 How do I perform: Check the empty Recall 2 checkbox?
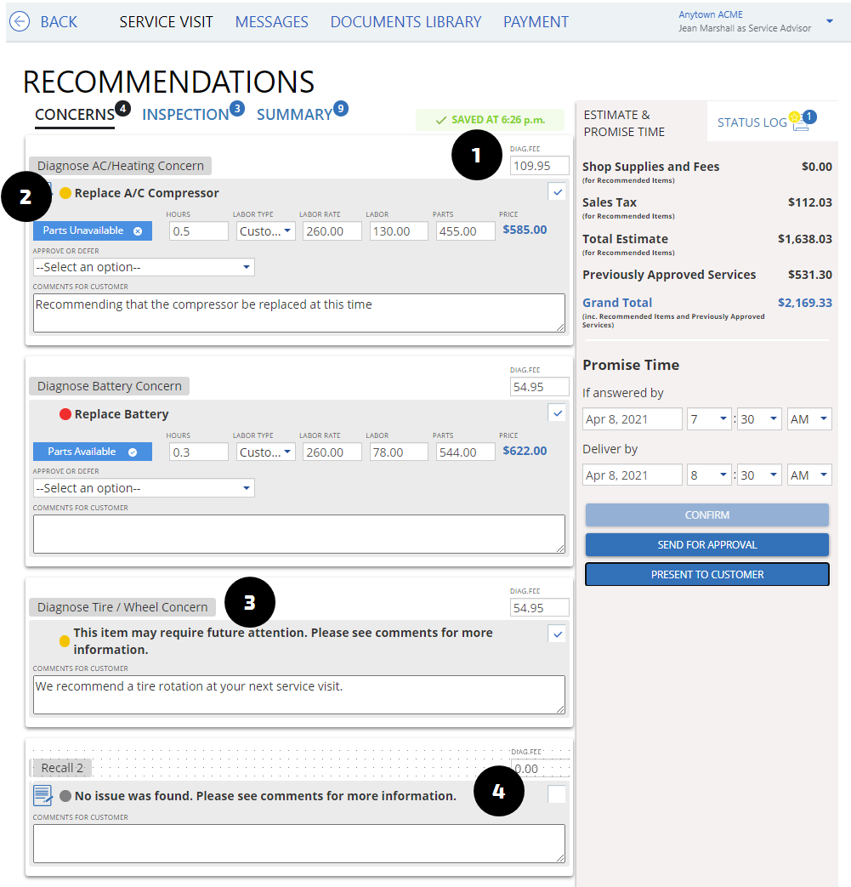(557, 794)
